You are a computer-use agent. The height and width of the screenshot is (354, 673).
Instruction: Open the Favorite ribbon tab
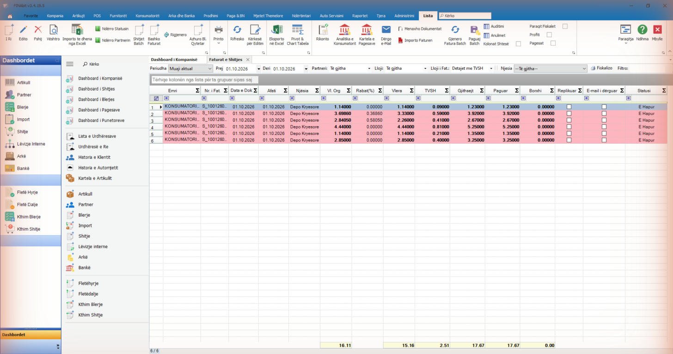(x=31, y=16)
